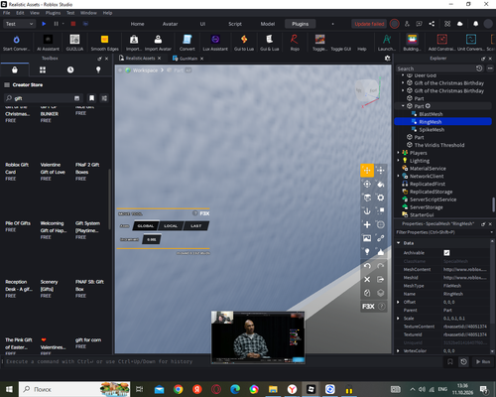Toggle the toolbox bookmark filter
Viewport: 496px width, 397px height.
[91, 98]
